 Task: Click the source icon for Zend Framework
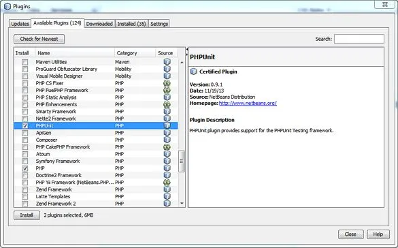[167, 189]
